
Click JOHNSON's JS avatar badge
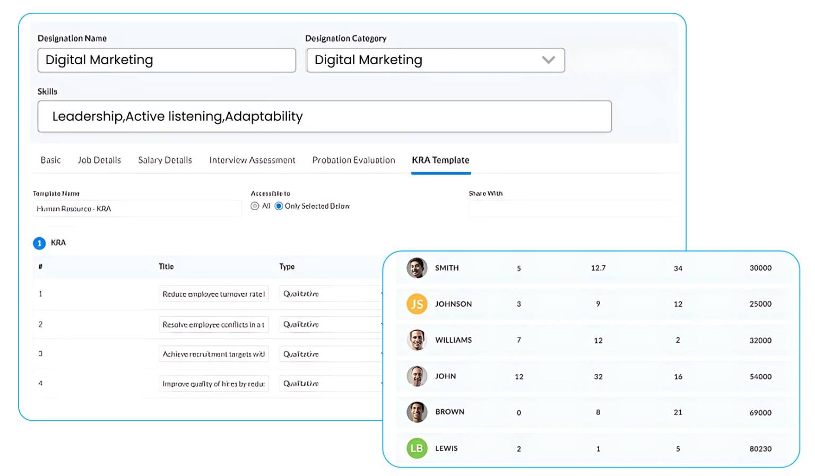pos(417,304)
